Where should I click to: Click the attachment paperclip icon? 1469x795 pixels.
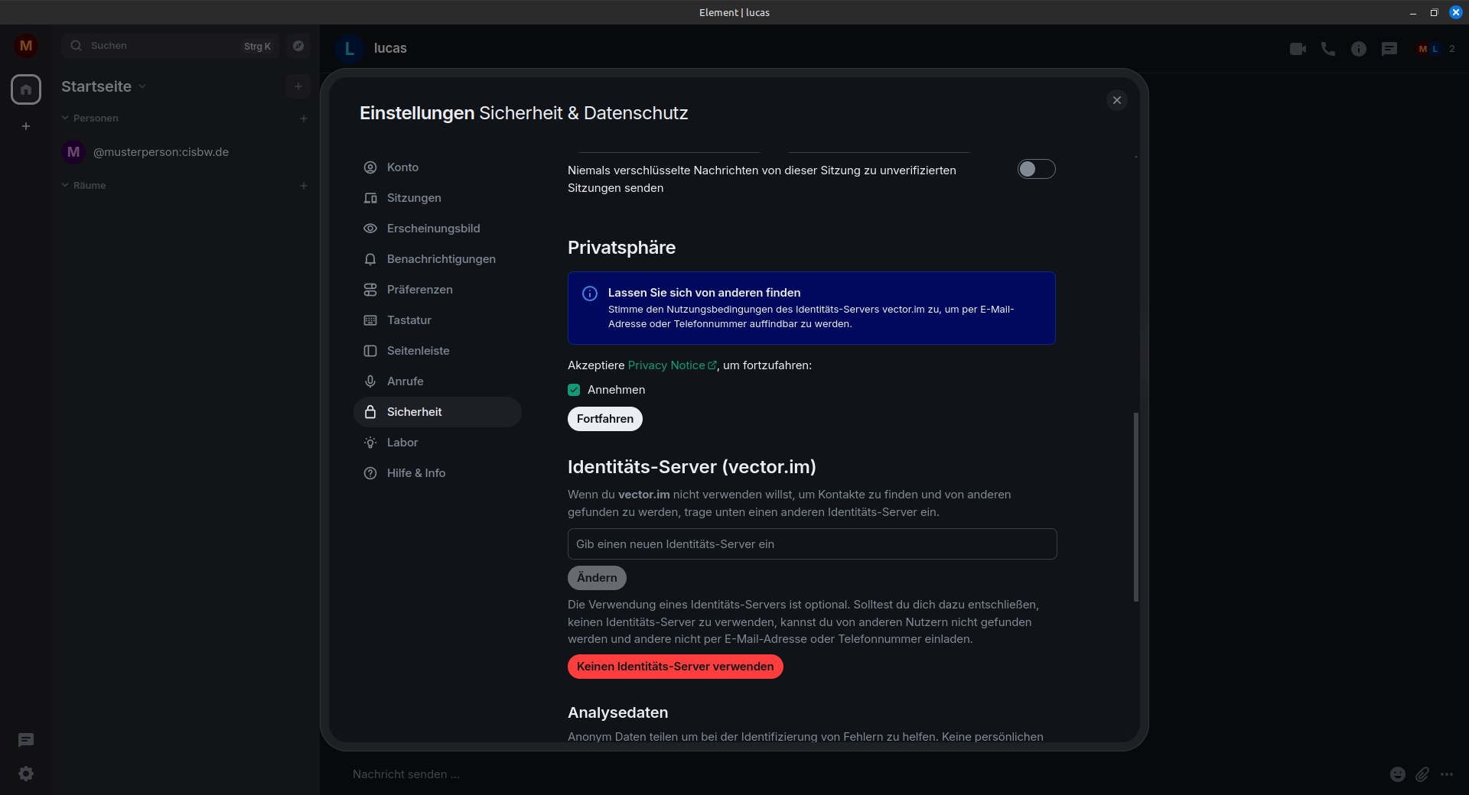click(x=1422, y=774)
